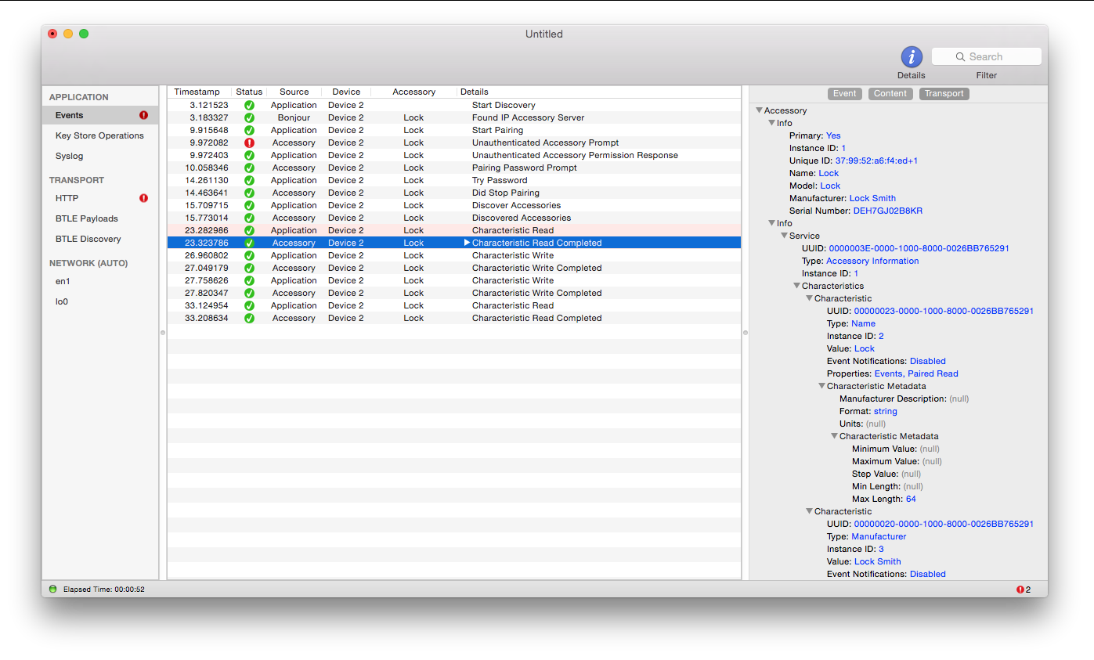1094x660 pixels.
Task: Click the Serial Number value DEH7GJ02B8KR
Action: [888, 211]
